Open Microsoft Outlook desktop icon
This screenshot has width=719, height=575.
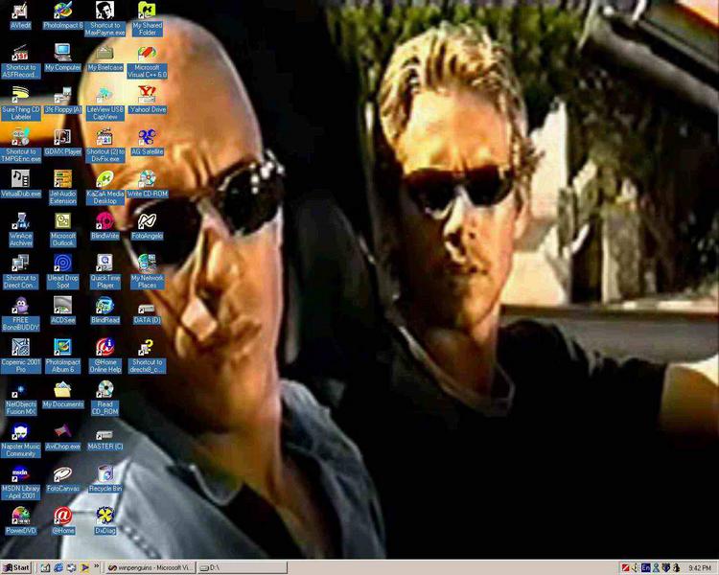(63, 230)
